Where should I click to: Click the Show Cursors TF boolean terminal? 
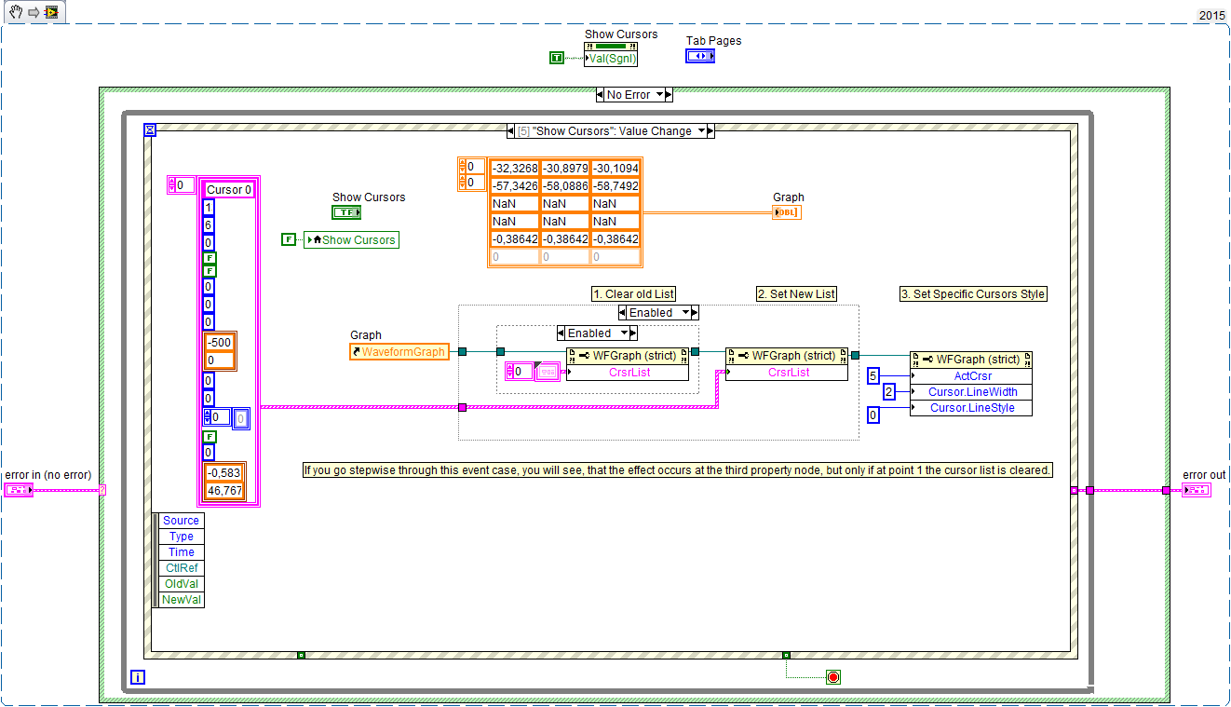coord(346,212)
